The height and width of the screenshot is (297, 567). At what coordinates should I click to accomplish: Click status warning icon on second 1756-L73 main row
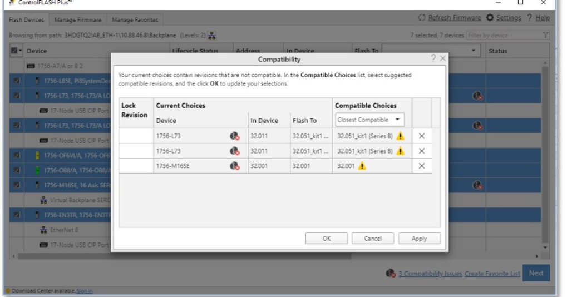pyautogui.click(x=477, y=125)
